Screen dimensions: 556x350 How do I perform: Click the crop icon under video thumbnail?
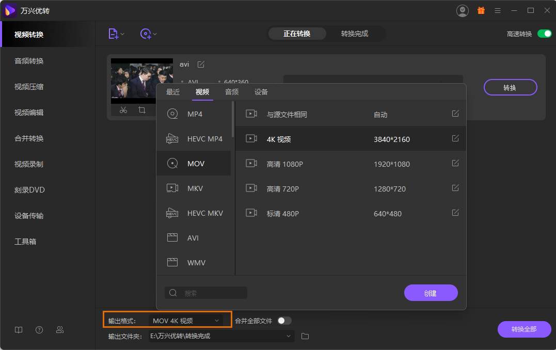142,110
